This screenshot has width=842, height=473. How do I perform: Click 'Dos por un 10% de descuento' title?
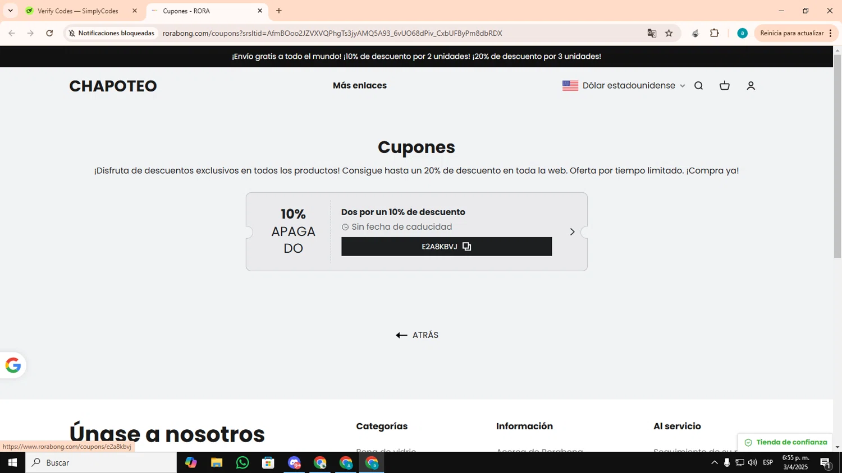403,212
